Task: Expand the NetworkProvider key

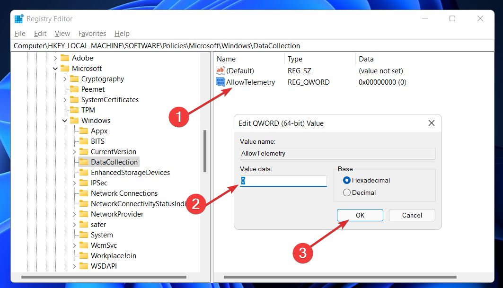Action: click(x=74, y=214)
